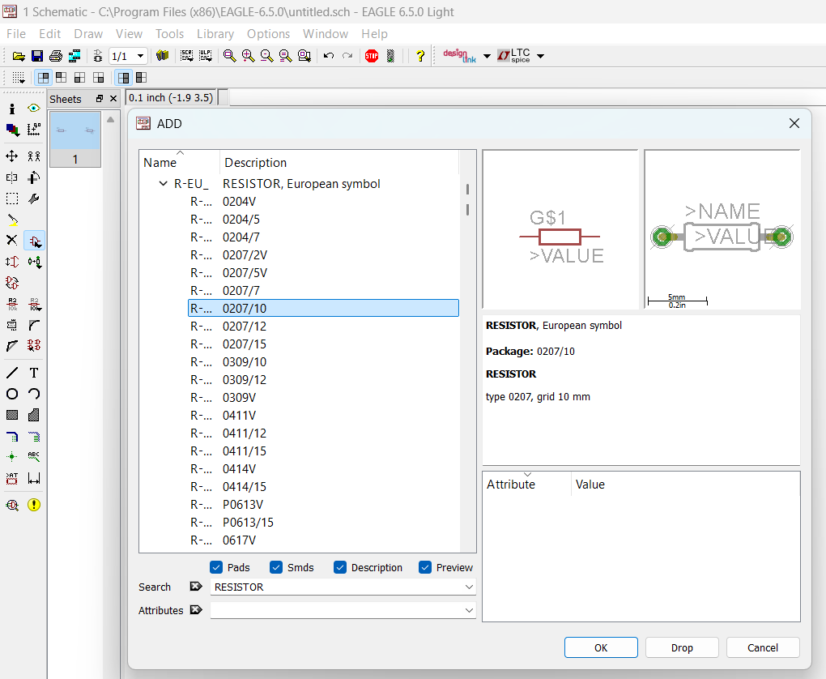Uncheck the Pads checkbox
Image resolution: width=826 pixels, height=679 pixels.
click(x=216, y=567)
